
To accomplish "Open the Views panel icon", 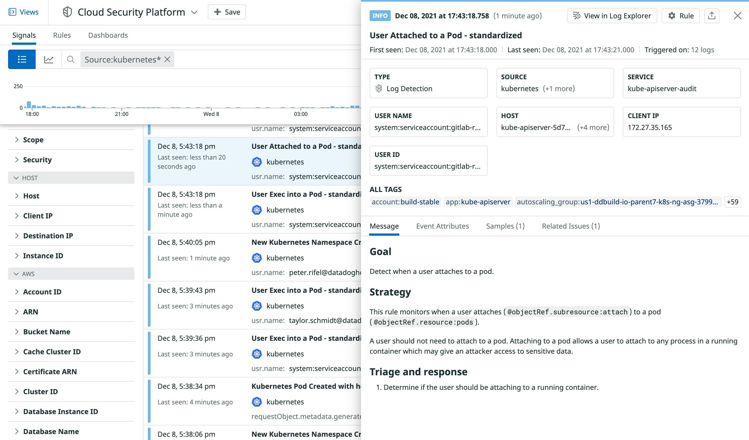I will pyautogui.click(x=12, y=12).
